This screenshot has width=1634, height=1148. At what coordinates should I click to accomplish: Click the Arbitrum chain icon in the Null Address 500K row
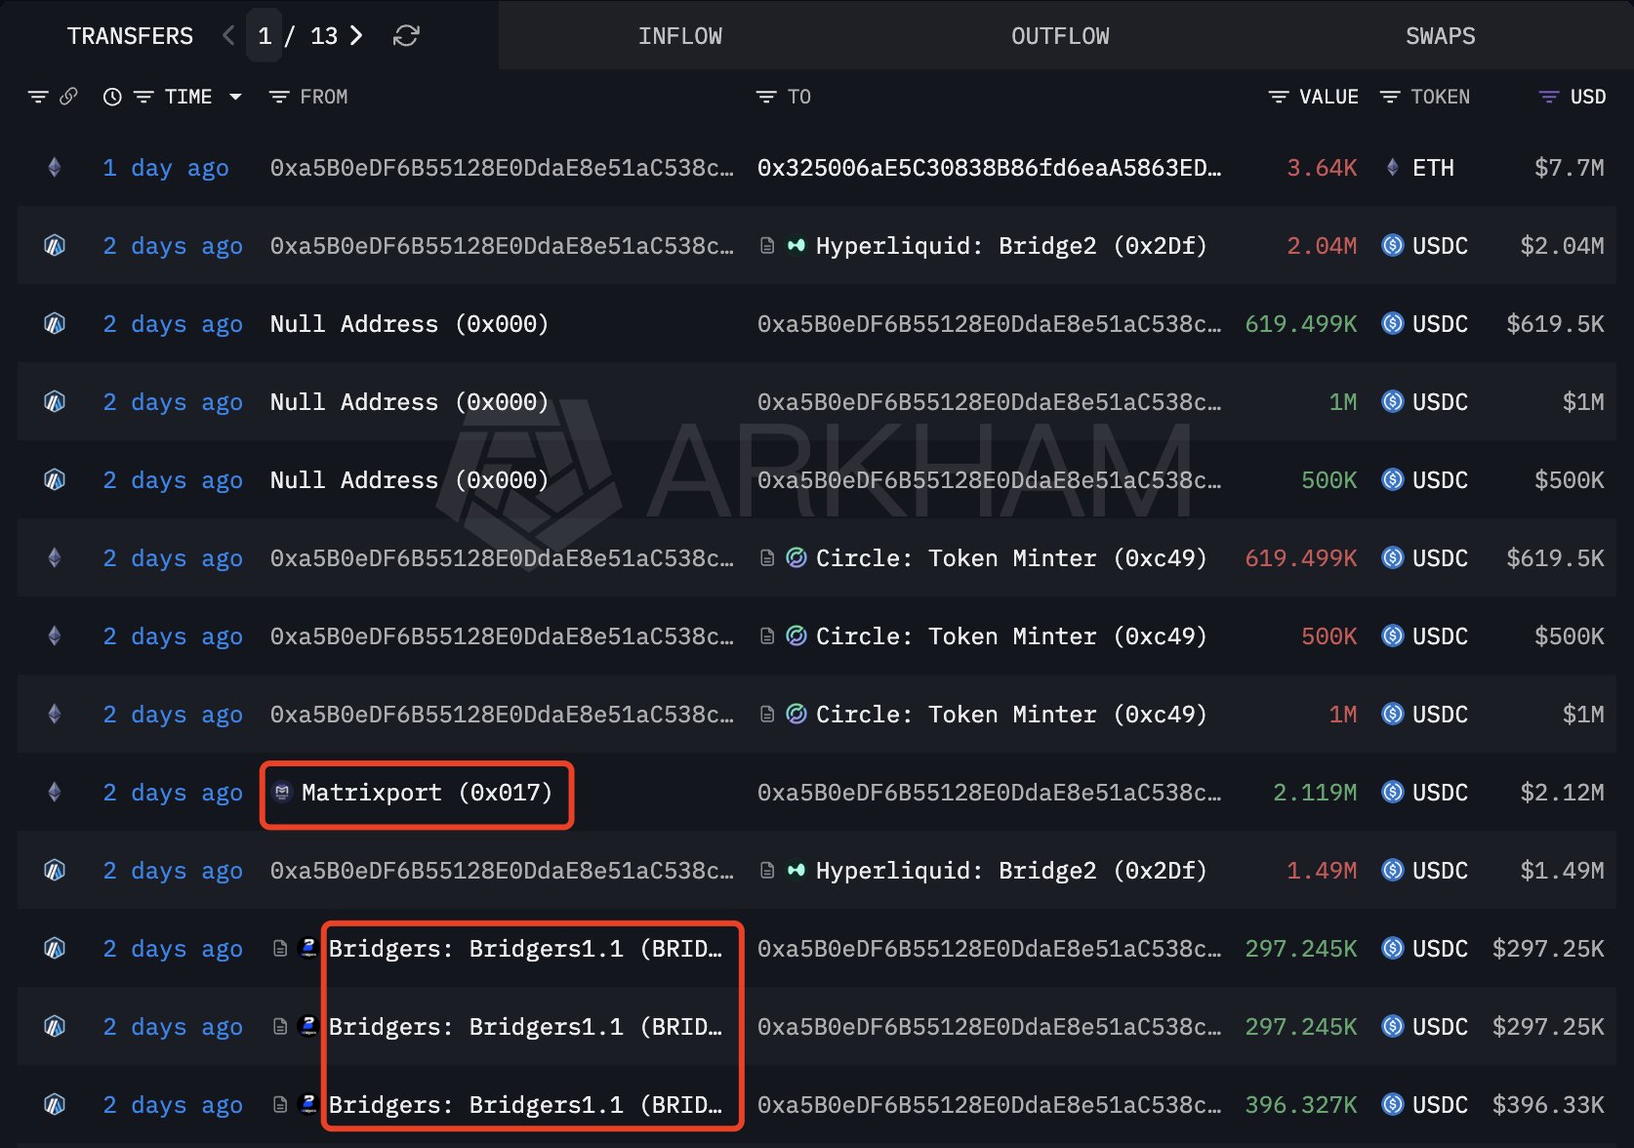tap(55, 480)
